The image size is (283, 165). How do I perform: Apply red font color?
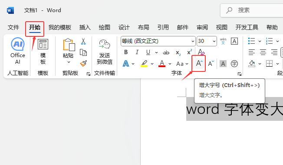(x=162, y=64)
